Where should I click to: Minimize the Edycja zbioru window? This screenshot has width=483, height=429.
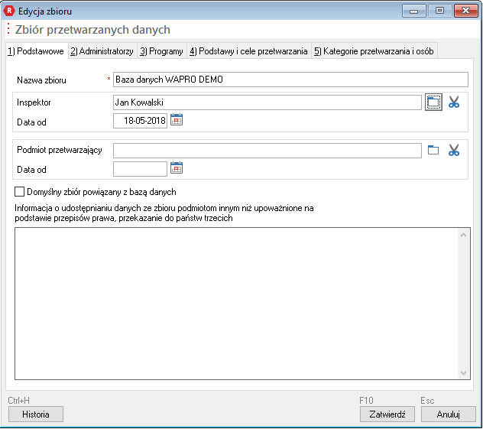click(x=413, y=11)
